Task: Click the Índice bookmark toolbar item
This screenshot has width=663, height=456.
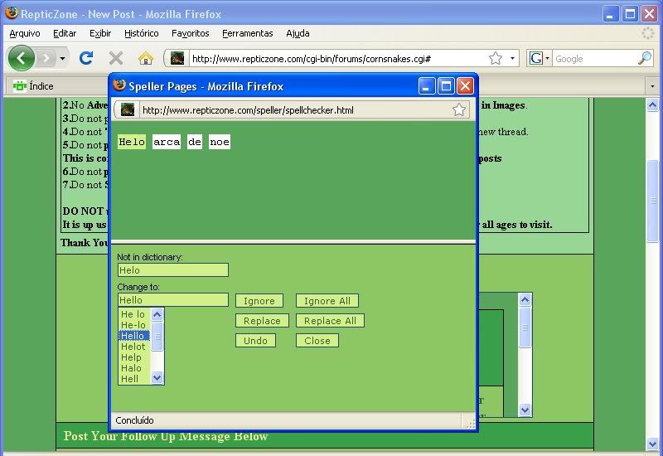Action: 33,86
